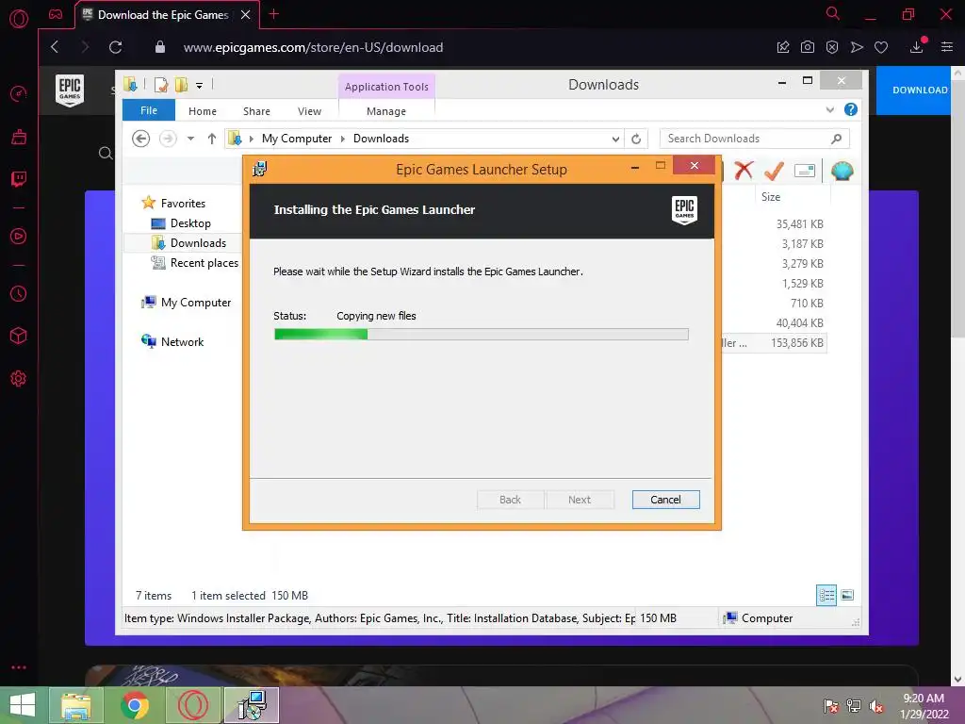Take snapshot with camera icon
This screenshot has height=724, width=965.
808,47
